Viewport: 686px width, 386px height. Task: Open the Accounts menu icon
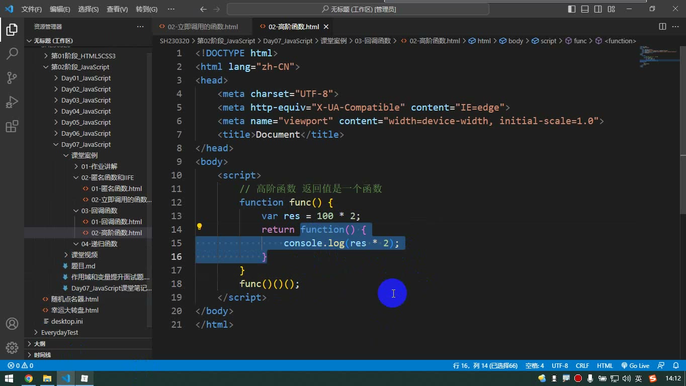coord(12,324)
